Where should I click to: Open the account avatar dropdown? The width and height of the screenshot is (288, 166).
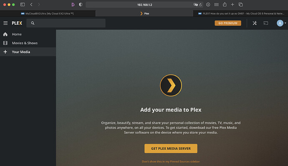coord(281,23)
